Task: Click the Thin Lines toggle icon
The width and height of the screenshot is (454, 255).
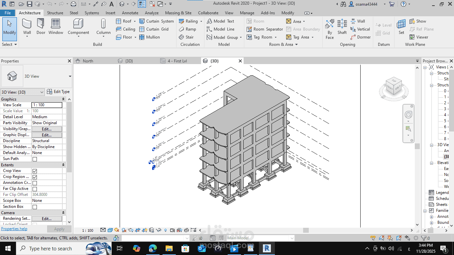Action: [x=142, y=4]
